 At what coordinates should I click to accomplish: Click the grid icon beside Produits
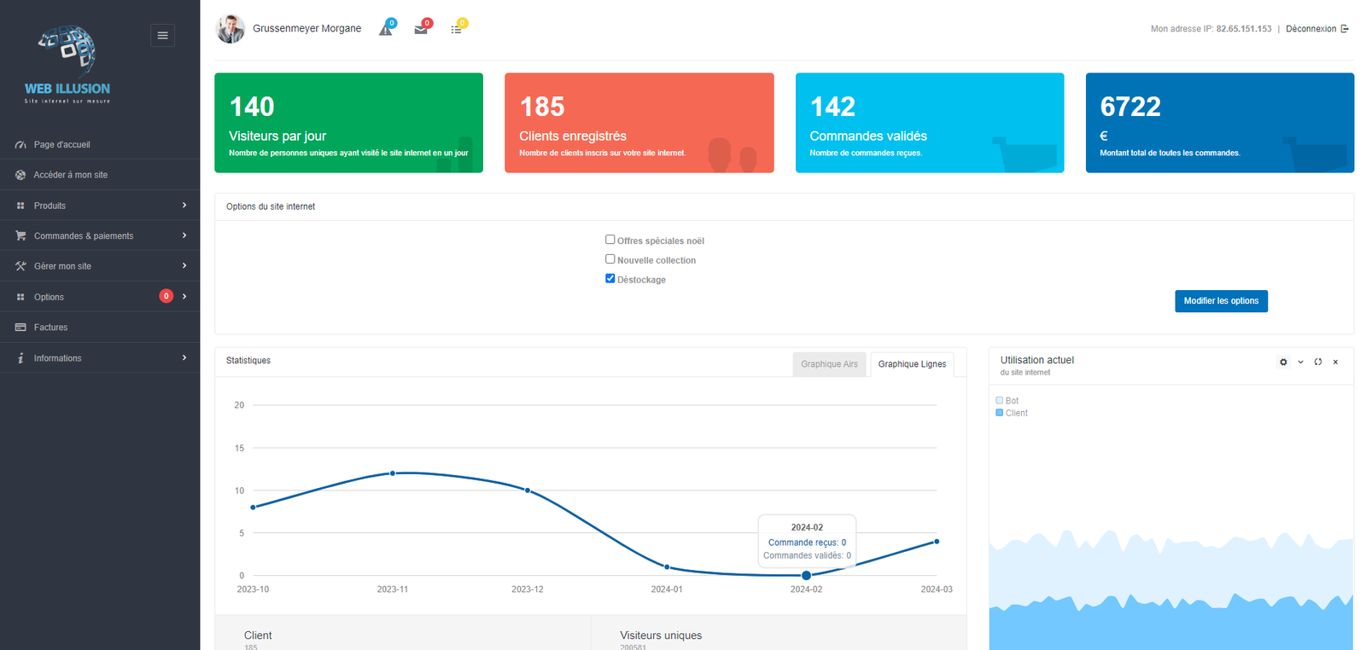click(20, 206)
